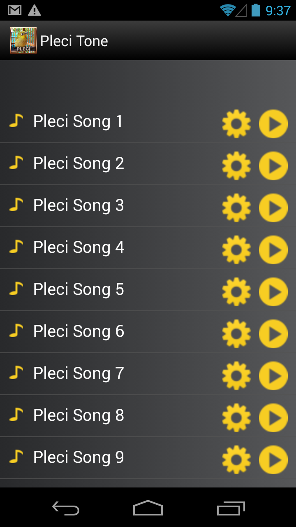
Task: Play Pleci Song 9
Action: click(273, 460)
